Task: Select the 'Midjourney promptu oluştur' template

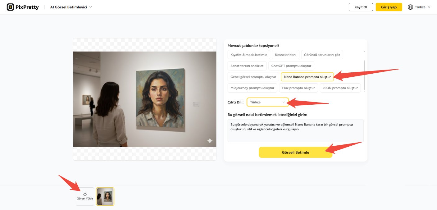Action: coord(252,88)
